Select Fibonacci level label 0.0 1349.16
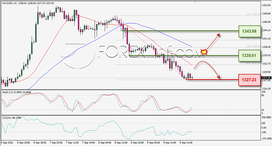Image resolution: width=272 pixels, height=146 pixels. coord(254,14)
